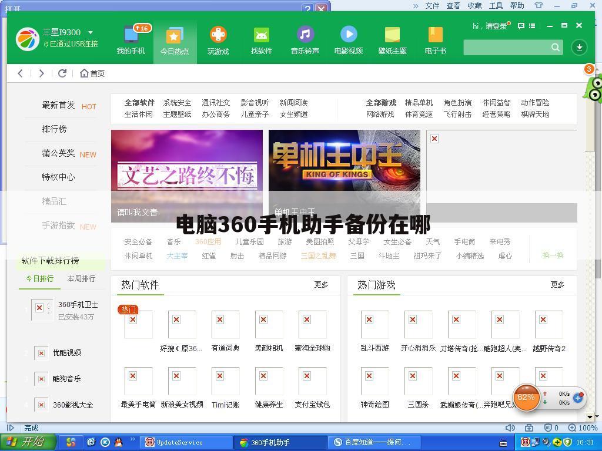
Task: Open 蒲公英奖 in the sidebar
Action: 58,153
